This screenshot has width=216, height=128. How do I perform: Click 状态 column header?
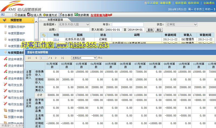coord(103,35)
